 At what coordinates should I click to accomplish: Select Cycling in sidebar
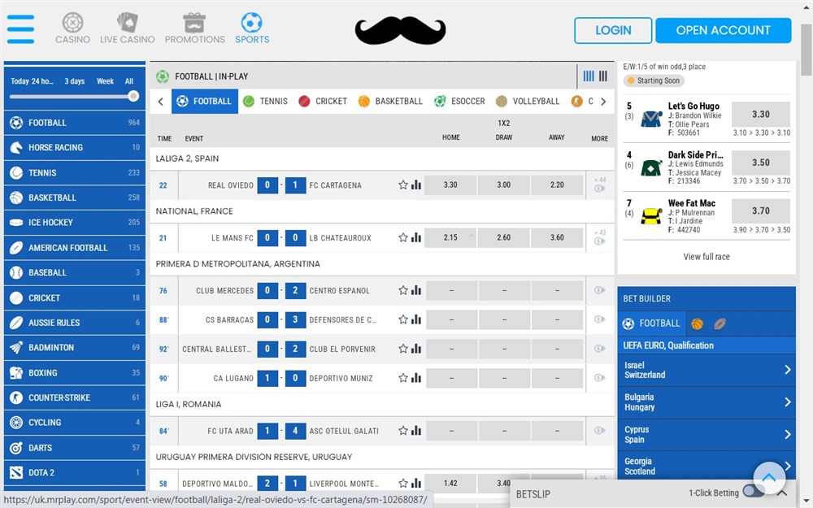75,423
